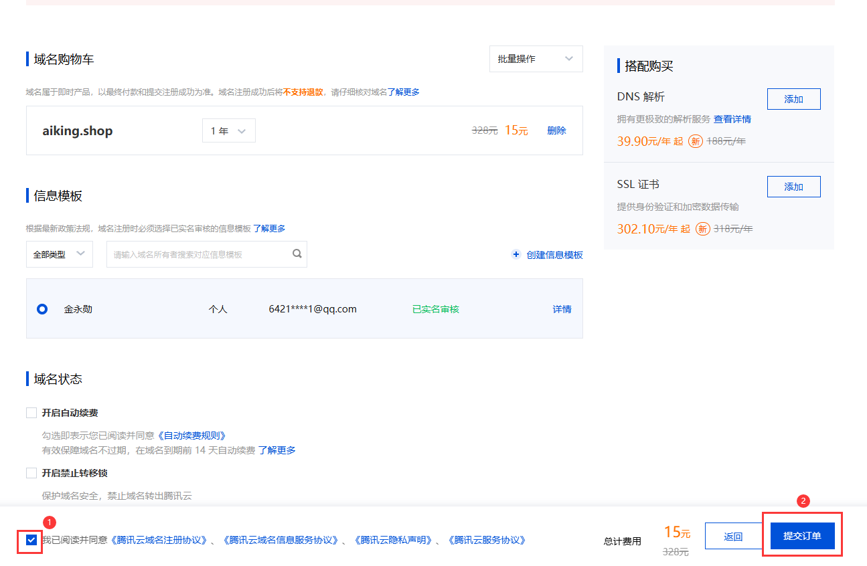This screenshot has width=867, height=566.
Task: Click the 个人 type text in template row
Action: [218, 309]
